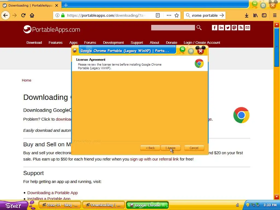Image resolution: width=280 pixels, height=210 pixels.
Task: Switch to Zone 94 Blog taskbar window
Action: tap(60, 205)
